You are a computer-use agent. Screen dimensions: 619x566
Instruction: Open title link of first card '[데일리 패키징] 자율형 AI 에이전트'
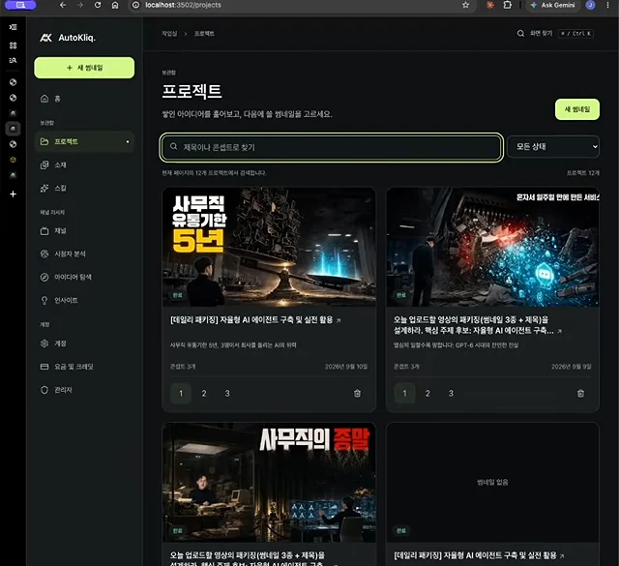pos(255,320)
